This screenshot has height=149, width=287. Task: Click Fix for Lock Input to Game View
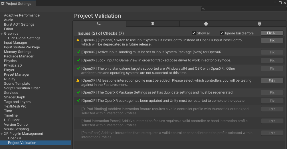tap(272, 60)
